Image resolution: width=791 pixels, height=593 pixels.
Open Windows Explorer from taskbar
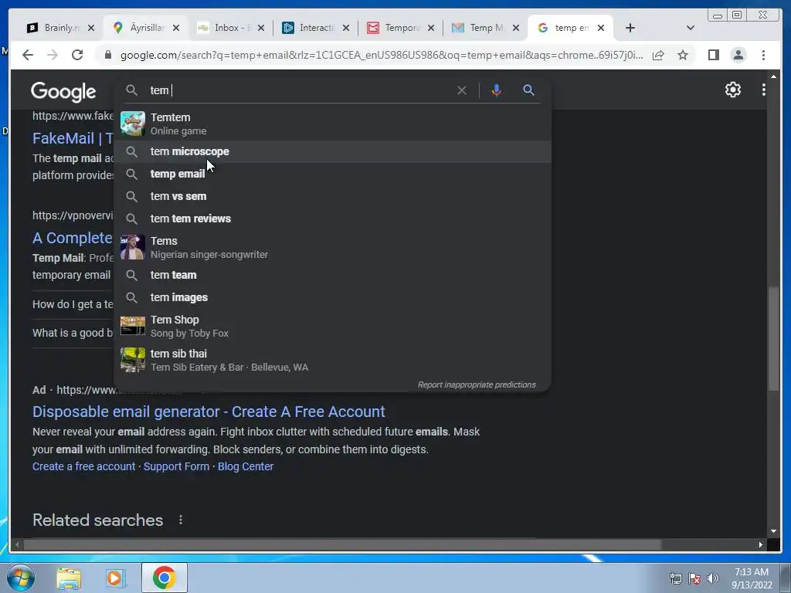[x=69, y=578]
